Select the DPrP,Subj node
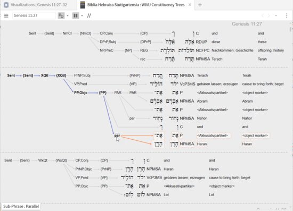Viewport: 293px width, 211px height. pos(108,42)
